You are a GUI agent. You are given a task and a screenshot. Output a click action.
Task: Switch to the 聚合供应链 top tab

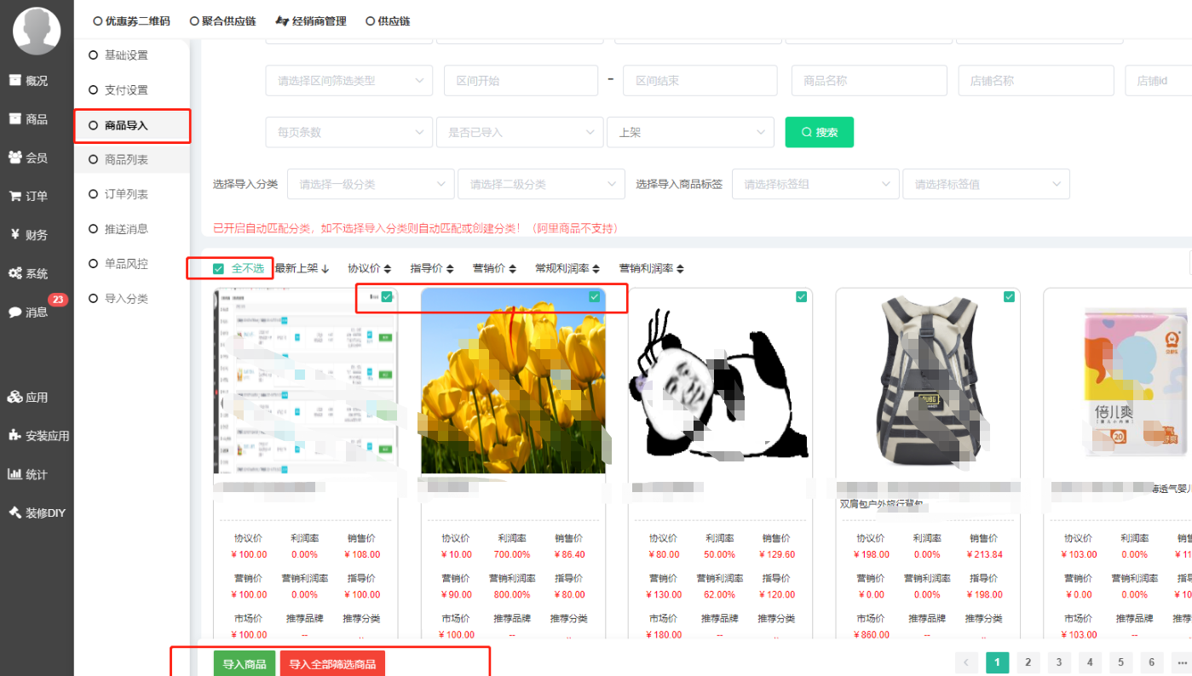[223, 20]
